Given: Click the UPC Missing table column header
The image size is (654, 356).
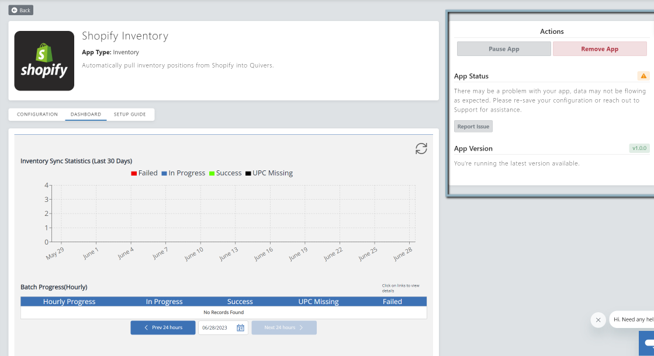Looking at the screenshot, I should (x=319, y=302).
